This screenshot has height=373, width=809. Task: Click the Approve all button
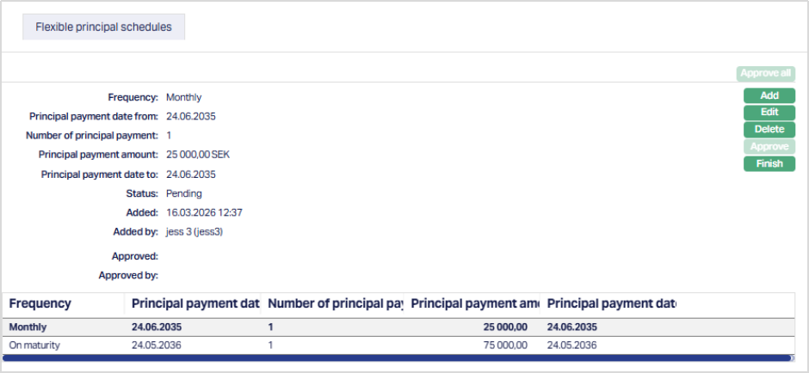click(x=765, y=74)
